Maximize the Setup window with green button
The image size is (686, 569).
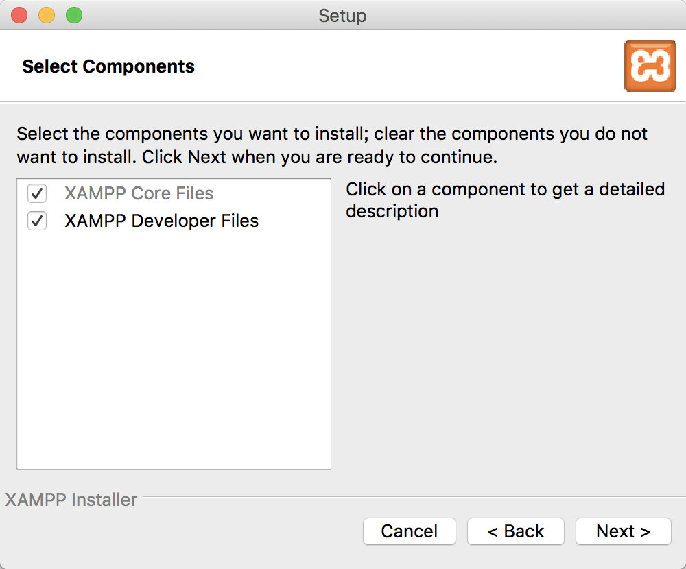point(73,15)
